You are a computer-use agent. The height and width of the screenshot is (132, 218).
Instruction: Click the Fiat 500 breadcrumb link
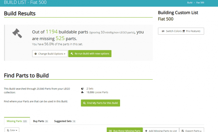(200, 2)
